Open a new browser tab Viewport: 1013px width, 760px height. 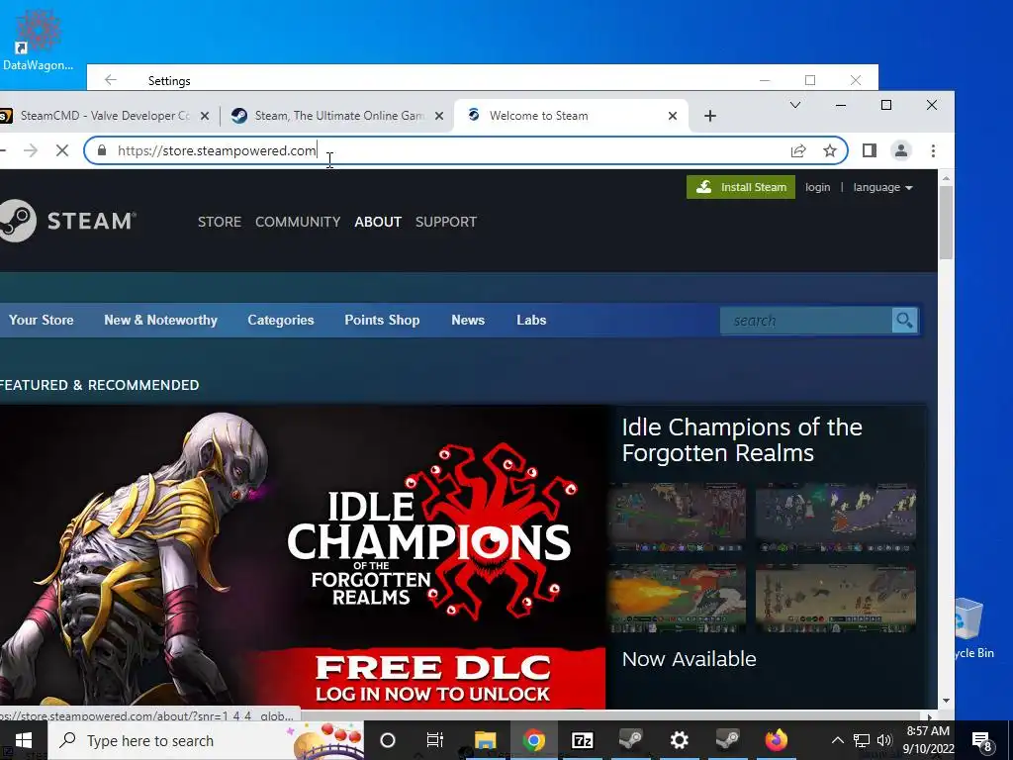[710, 116]
